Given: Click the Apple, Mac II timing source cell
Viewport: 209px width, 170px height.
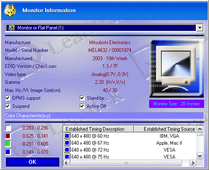Looking at the screenshot, I should coord(169,143).
